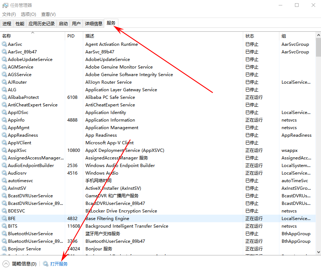Click the gear icon next to 打开服务

(x=46, y=264)
